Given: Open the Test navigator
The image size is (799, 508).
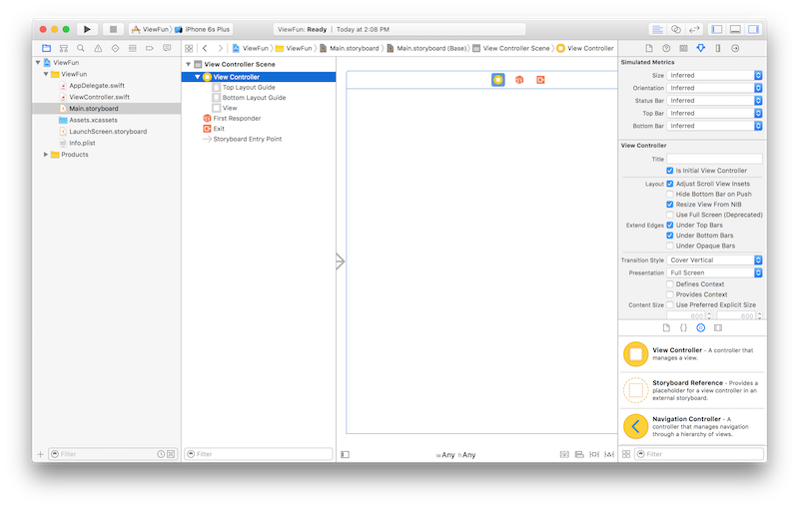Looking at the screenshot, I should pos(115,48).
